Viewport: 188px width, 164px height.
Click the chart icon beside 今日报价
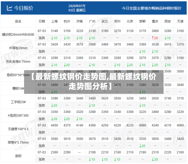coord(9,8)
